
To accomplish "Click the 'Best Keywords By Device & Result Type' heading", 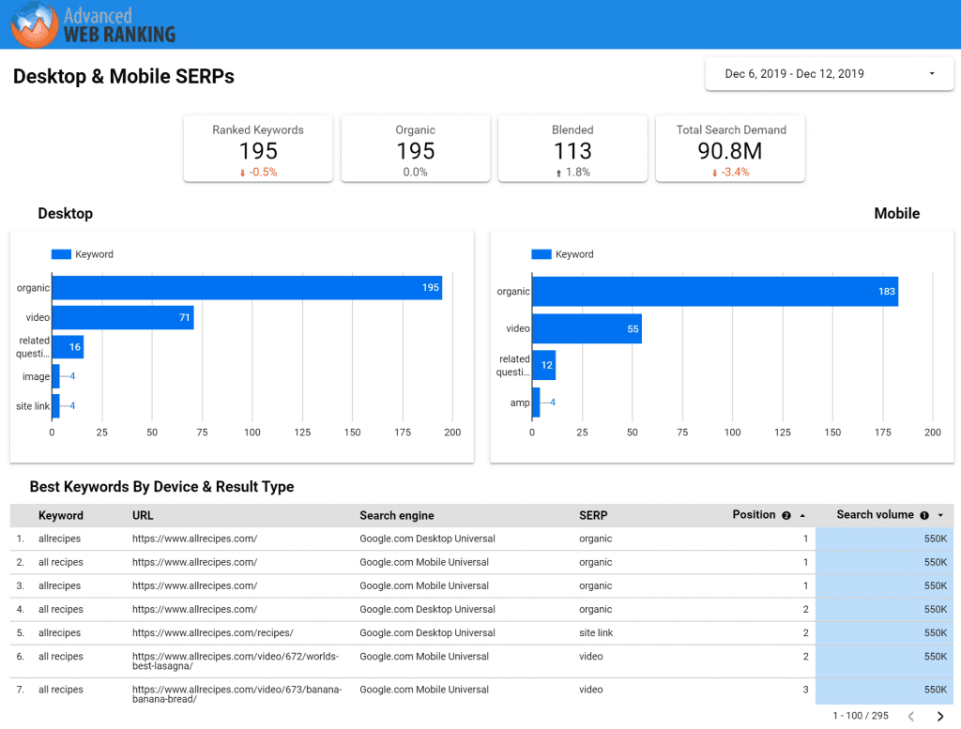I will click(161, 487).
